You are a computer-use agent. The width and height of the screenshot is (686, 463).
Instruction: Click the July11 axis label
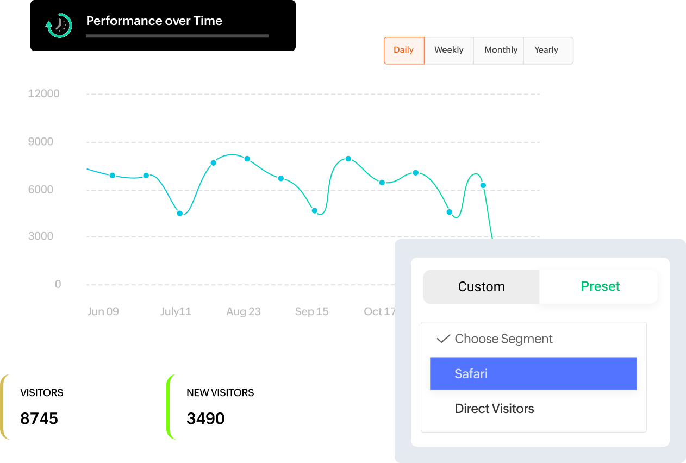[176, 311]
